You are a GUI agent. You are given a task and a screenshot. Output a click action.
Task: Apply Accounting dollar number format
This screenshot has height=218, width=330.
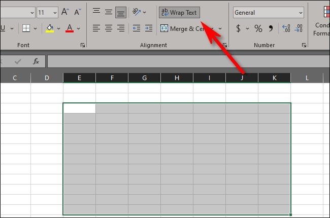click(238, 28)
